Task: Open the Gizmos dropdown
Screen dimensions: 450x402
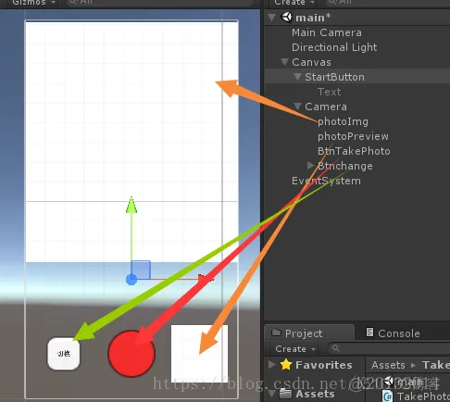Action: click(33, 3)
